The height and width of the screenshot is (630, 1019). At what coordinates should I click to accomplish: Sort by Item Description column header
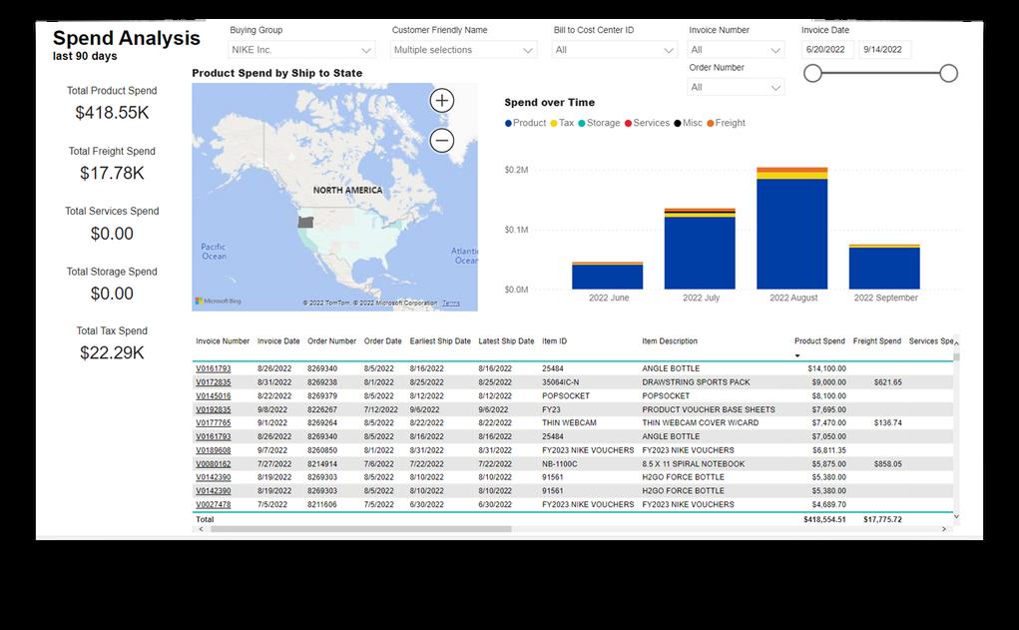click(670, 340)
